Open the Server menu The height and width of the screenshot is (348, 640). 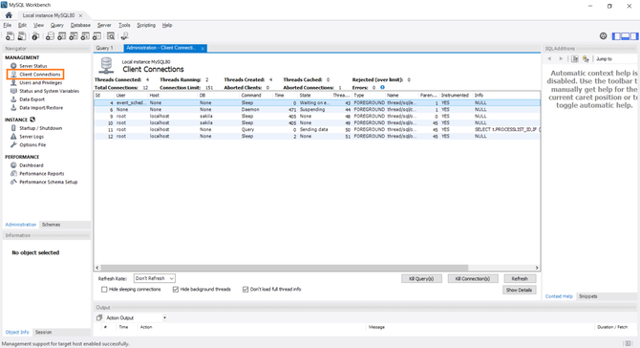coord(104,25)
